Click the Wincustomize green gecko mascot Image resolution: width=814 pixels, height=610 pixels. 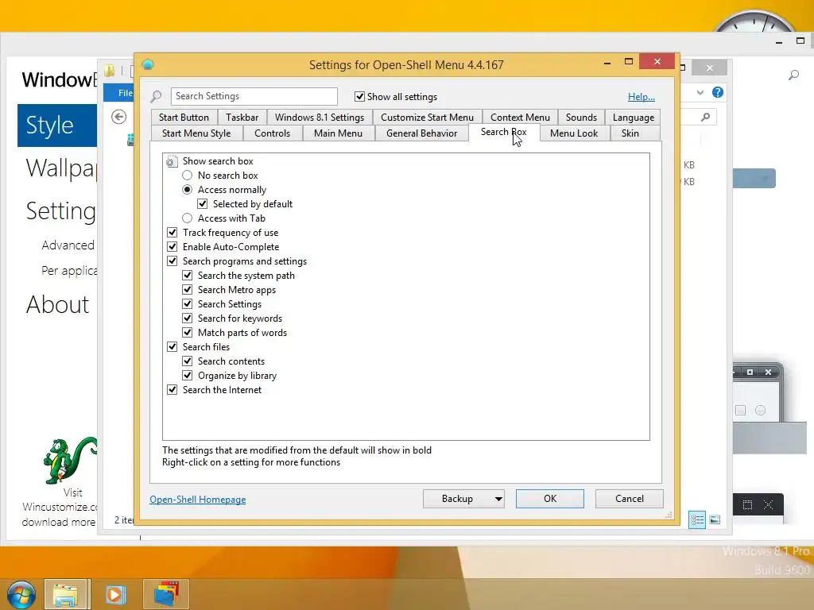point(70,460)
